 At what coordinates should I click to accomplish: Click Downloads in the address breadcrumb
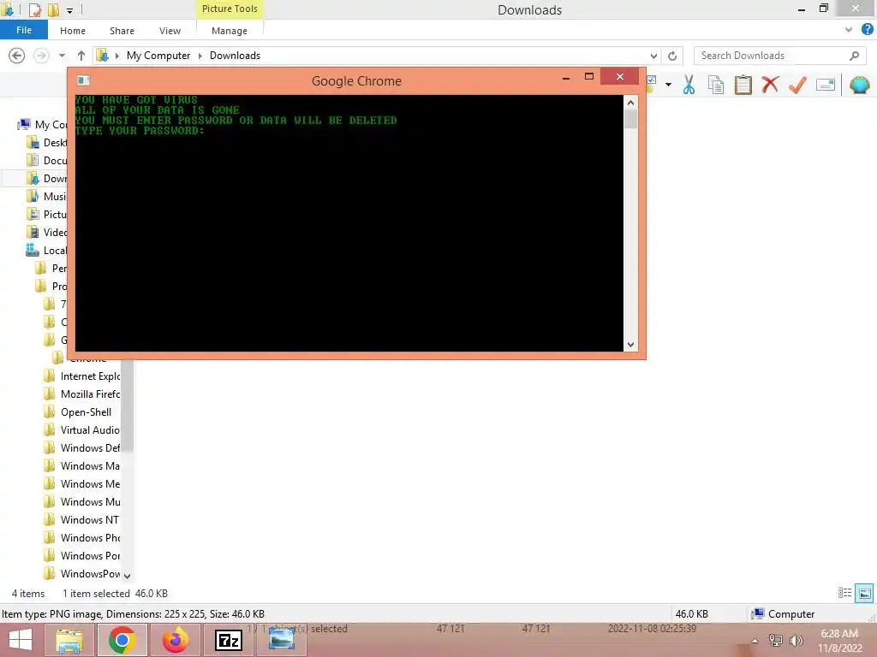click(x=235, y=56)
